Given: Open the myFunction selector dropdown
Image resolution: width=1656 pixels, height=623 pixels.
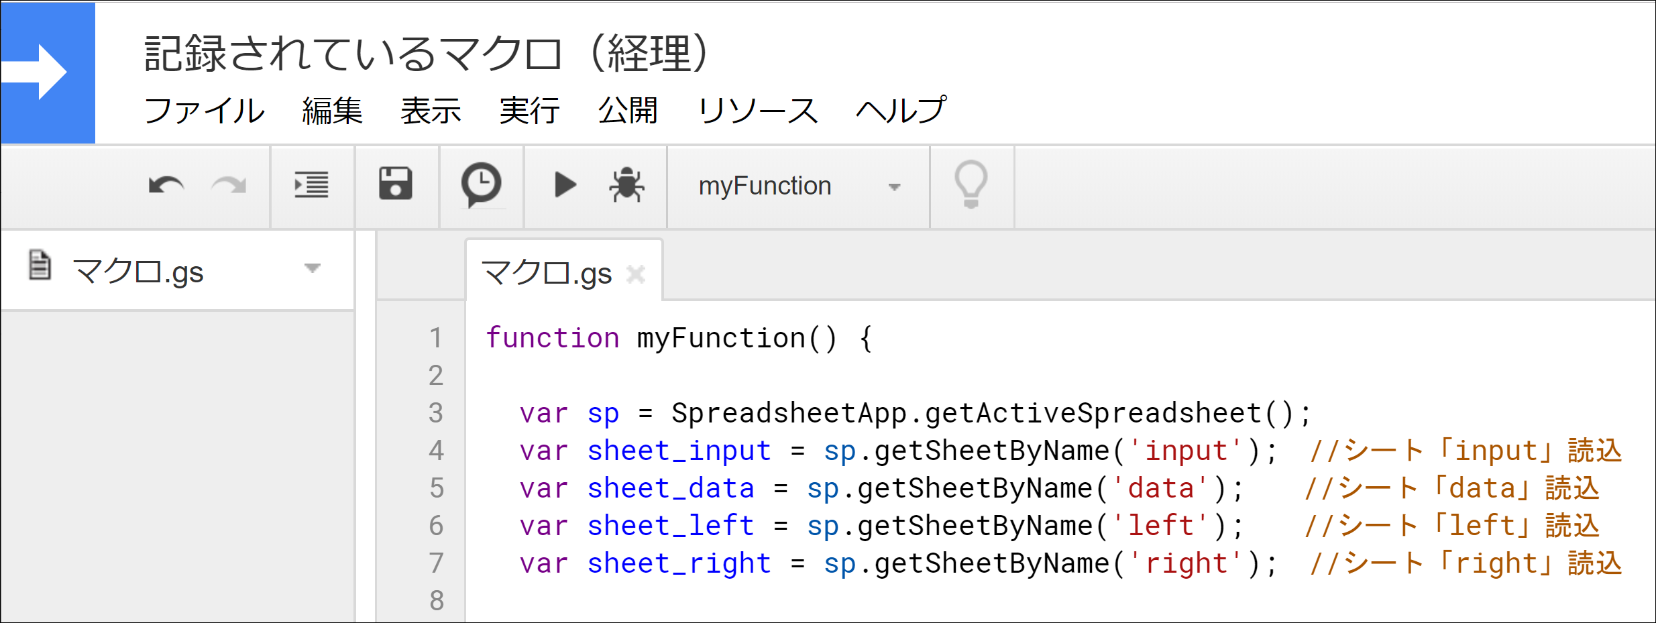Looking at the screenshot, I should (798, 186).
